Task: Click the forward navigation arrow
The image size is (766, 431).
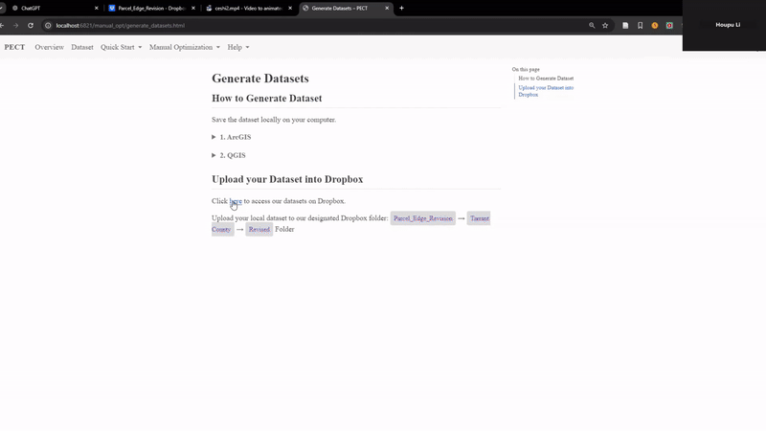Action: click(15, 26)
